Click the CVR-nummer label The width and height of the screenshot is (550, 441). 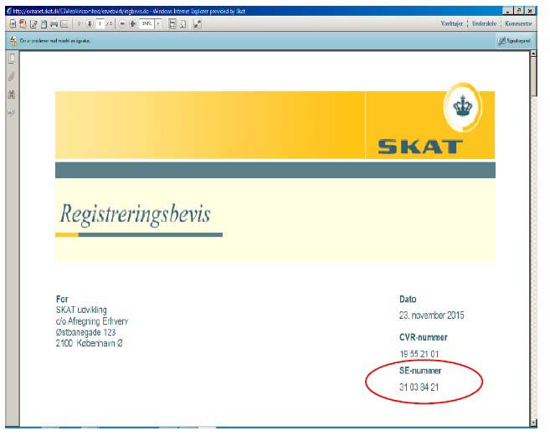click(424, 337)
